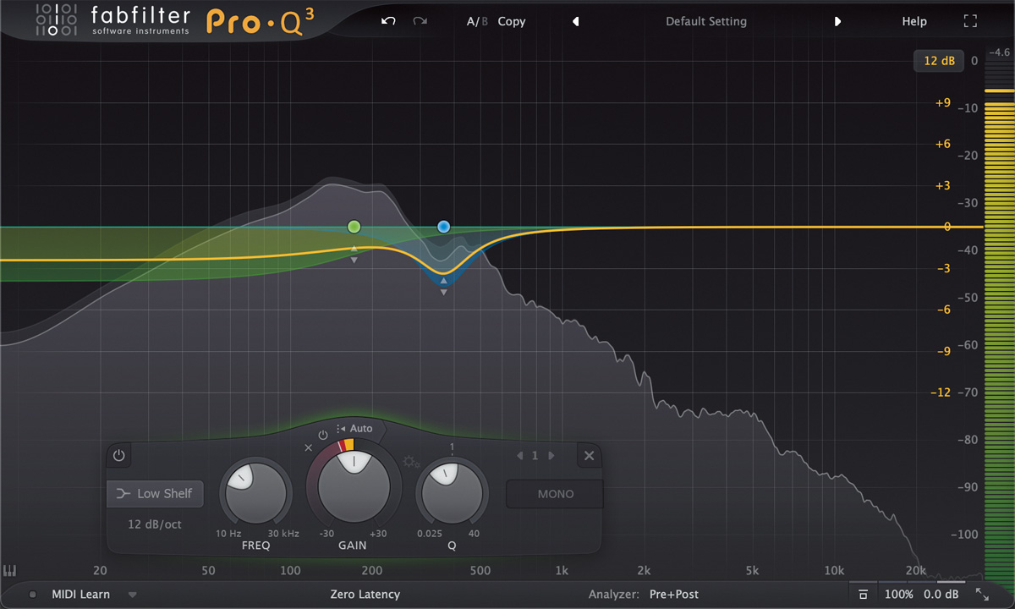Click the -12 gain scale label
Viewport: 1015px width, 609px height.
(941, 393)
